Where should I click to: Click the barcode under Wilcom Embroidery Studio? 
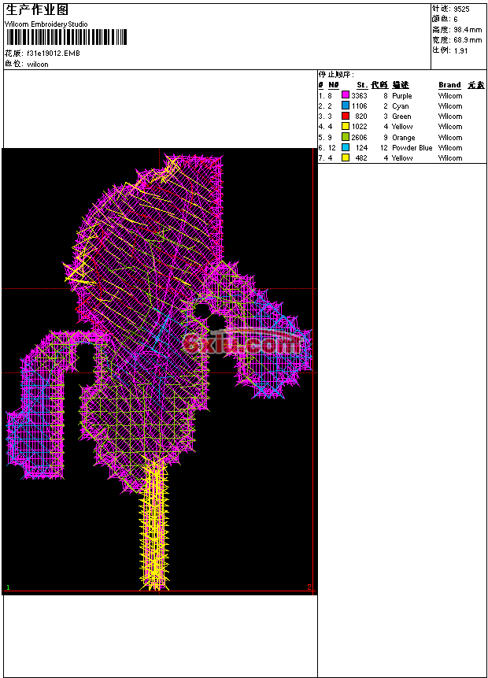tap(66, 37)
